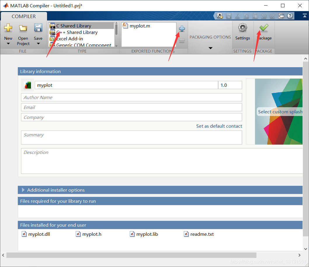Viewport: 309px width, 267px height.
Task: Click quick access Redo icon
Action: (x=272, y=16)
